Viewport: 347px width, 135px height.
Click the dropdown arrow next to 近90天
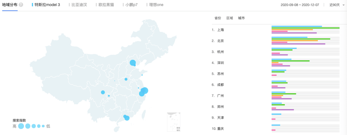(x=343, y=5)
